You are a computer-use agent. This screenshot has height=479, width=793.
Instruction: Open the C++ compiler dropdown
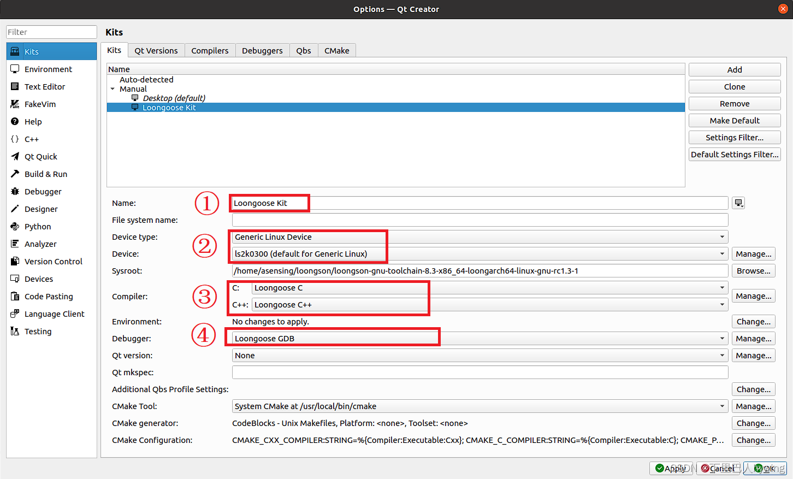[490, 304]
